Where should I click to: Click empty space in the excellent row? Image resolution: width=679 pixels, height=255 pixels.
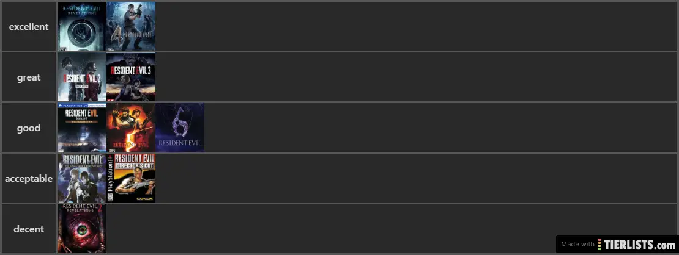(x=416, y=26)
